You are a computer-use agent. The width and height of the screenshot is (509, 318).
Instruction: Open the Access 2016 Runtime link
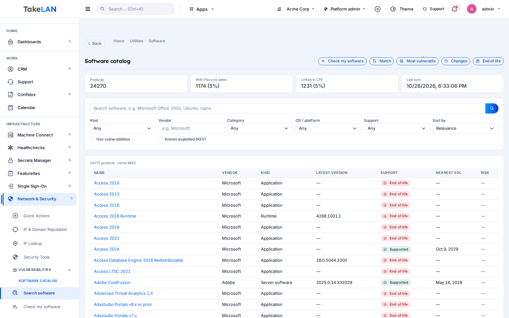(x=115, y=216)
